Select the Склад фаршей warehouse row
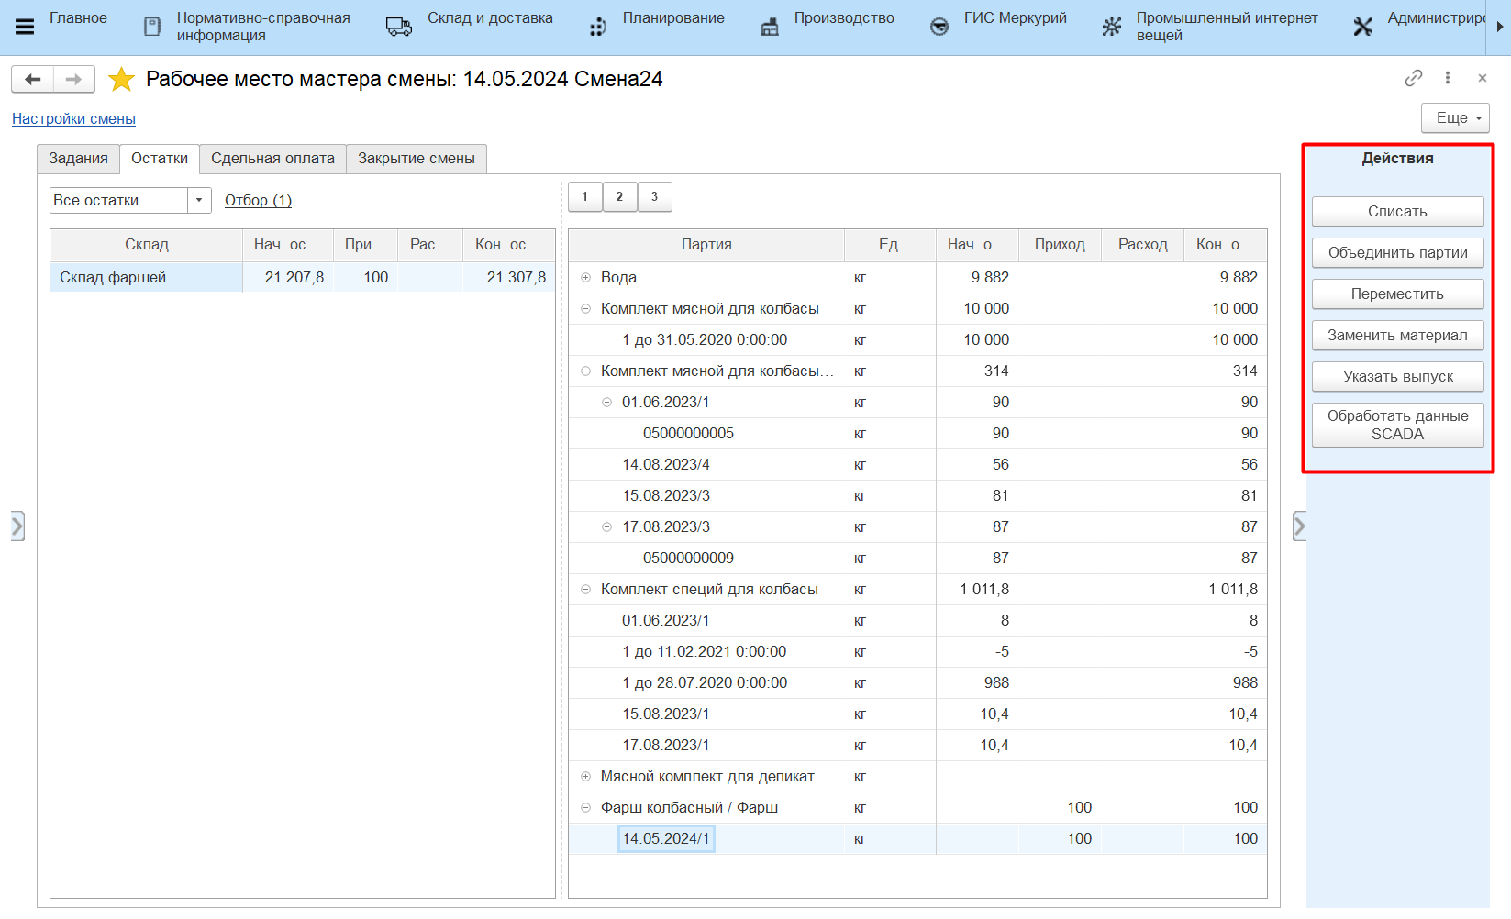Image resolution: width=1511 pixels, height=919 pixels. click(113, 278)
